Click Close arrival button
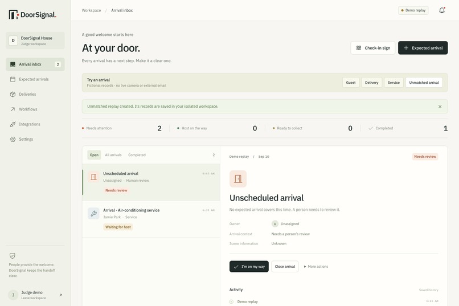Viewport: 459px width, 306px height. (x=285, y=267)
